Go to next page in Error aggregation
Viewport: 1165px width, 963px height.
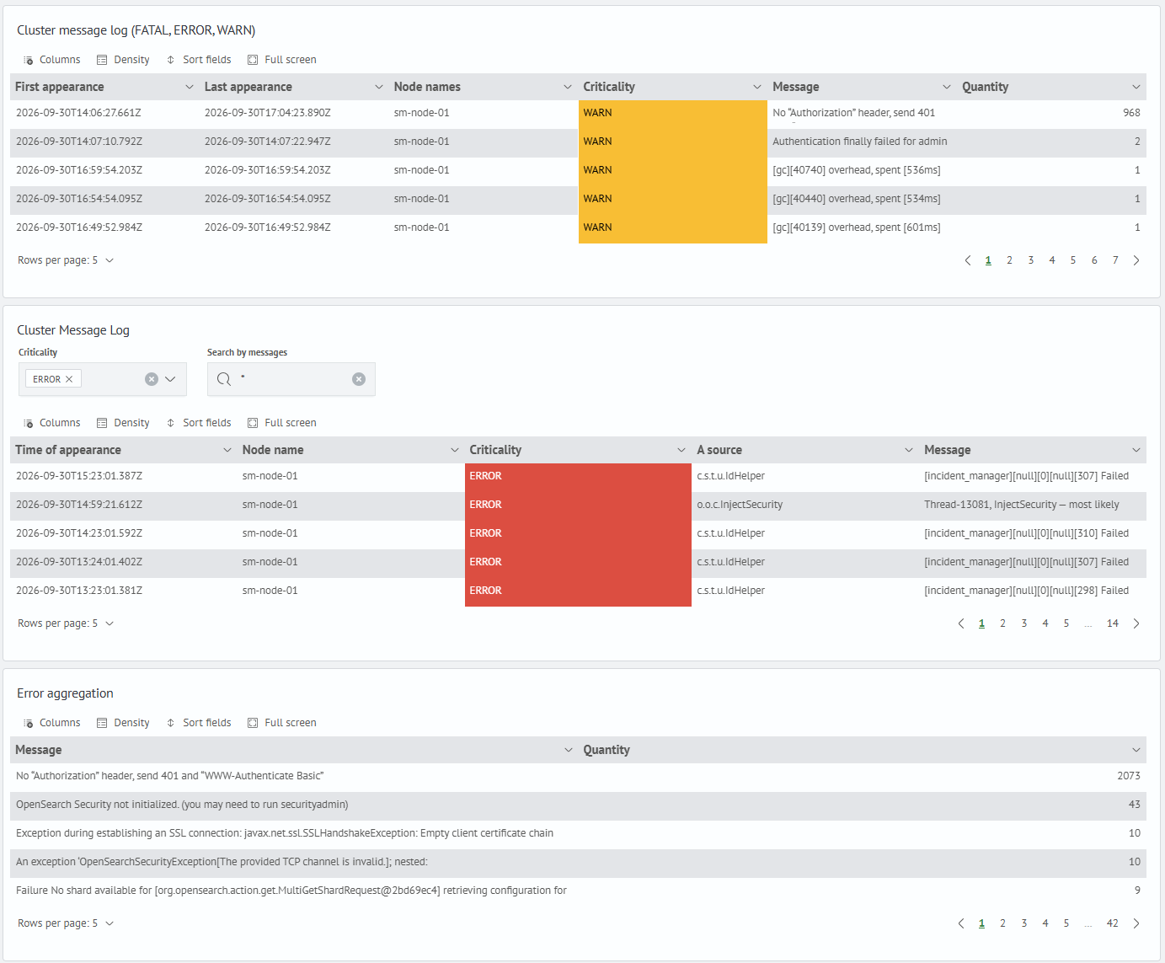tap(1136, 923)
